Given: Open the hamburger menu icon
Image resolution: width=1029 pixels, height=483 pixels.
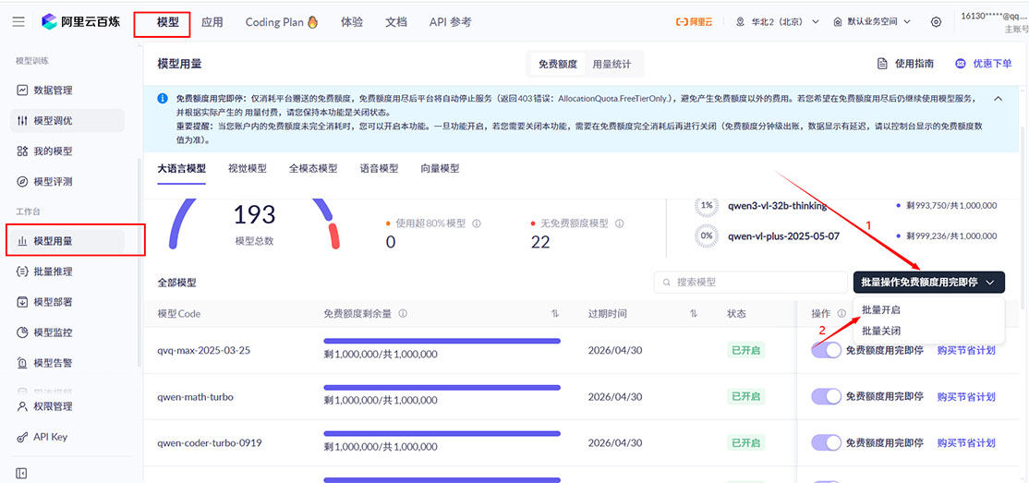Looking at the screenshot, I should pos(19,21).
